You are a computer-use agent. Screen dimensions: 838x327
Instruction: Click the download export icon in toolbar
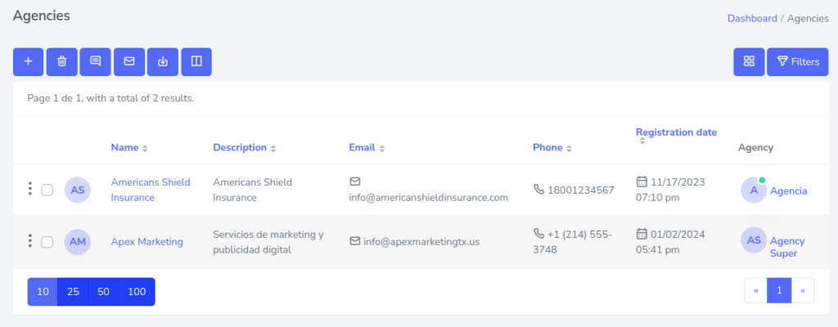(x=163, y=61)
